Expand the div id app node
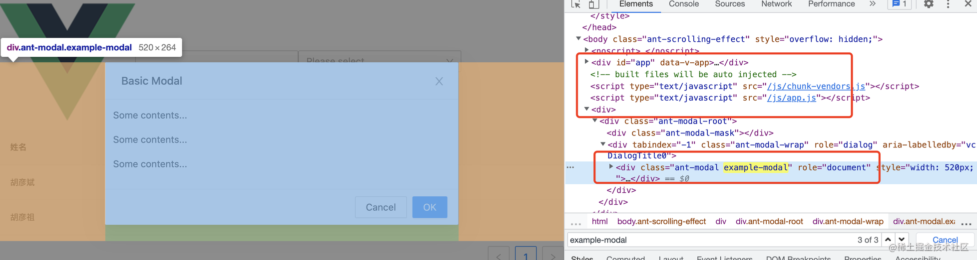This screenshot has width=977, height=260. pyautogui.click(x=587, y=62)
